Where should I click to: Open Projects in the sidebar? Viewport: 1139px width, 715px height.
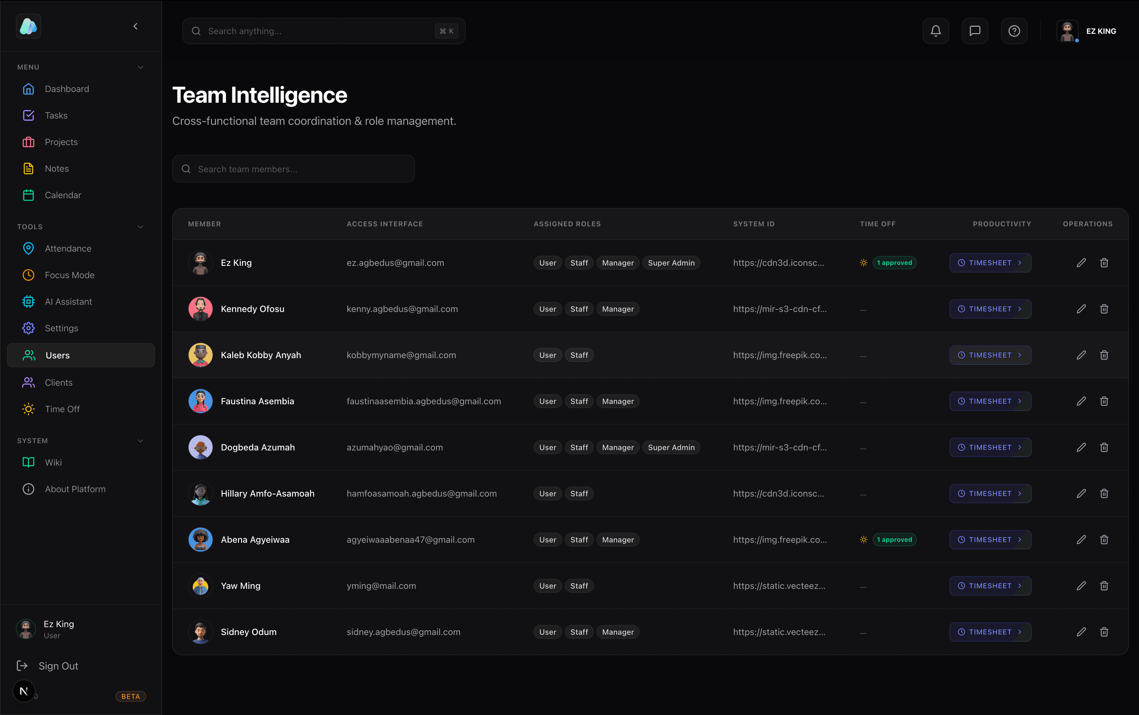(x=81, y=142)
